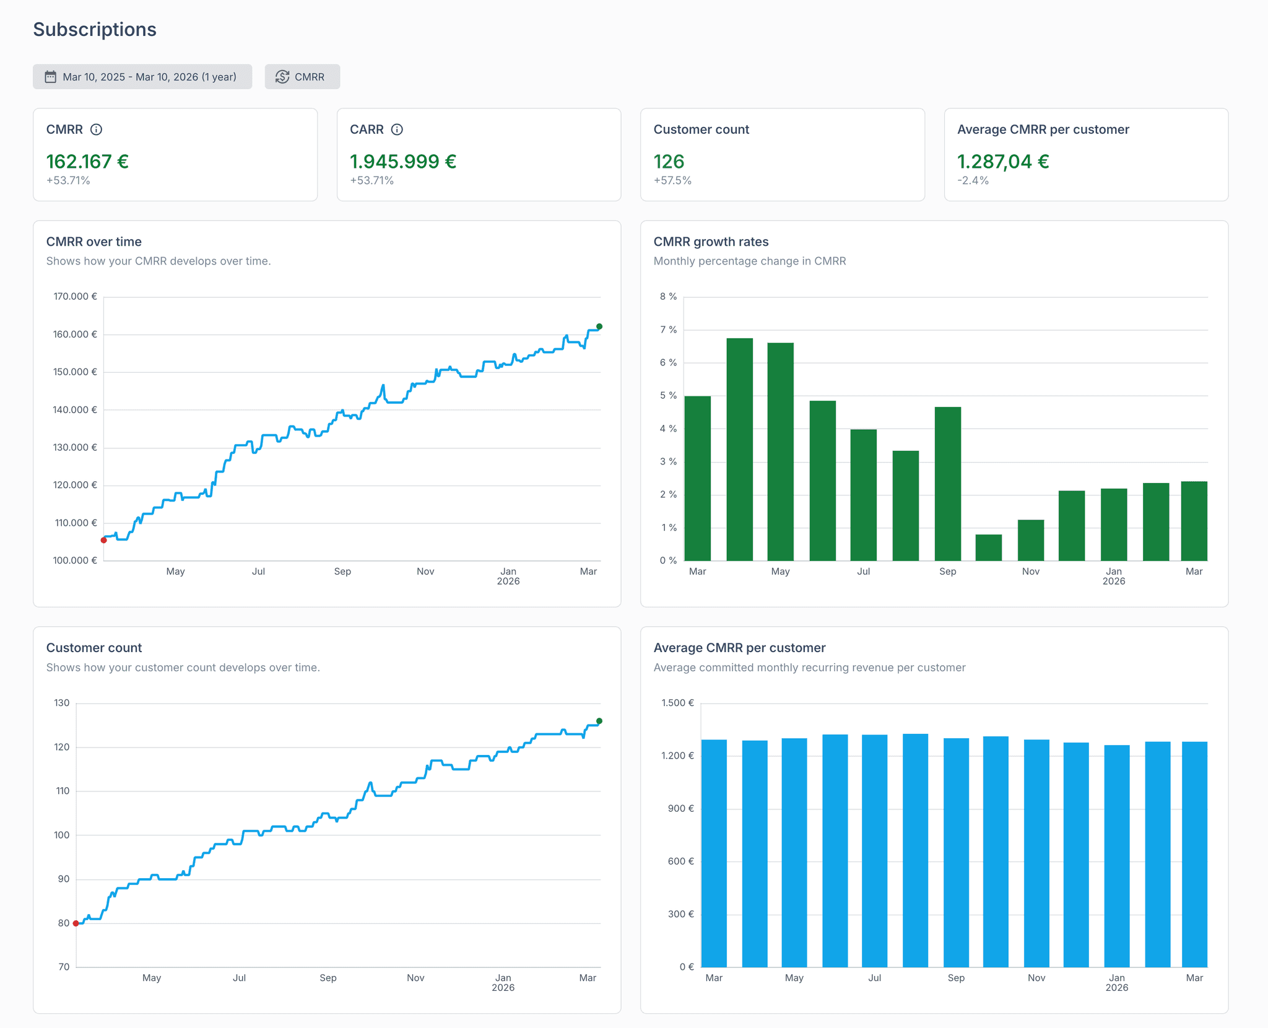Click the red start point on CMRR chart
The height and width of the screenshot is (1028, 1268).
click(103, 540)
